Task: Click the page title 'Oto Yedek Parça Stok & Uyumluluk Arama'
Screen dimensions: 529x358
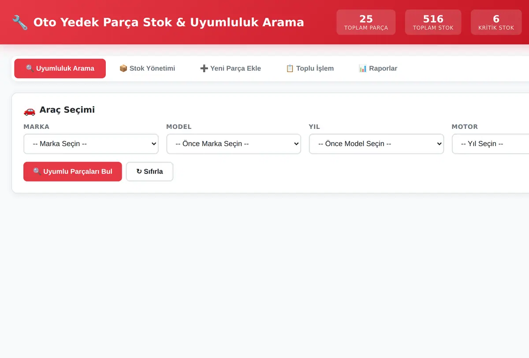Action: (169, 22)
